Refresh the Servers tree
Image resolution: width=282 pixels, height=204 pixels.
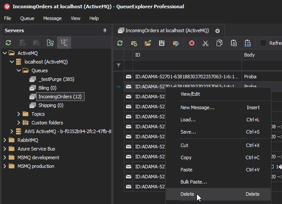8,43
